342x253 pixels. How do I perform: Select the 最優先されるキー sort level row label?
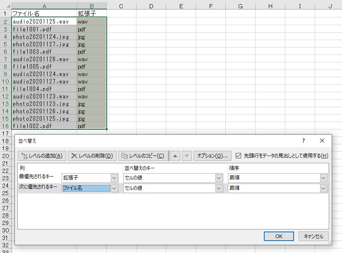tap(36, 176)
